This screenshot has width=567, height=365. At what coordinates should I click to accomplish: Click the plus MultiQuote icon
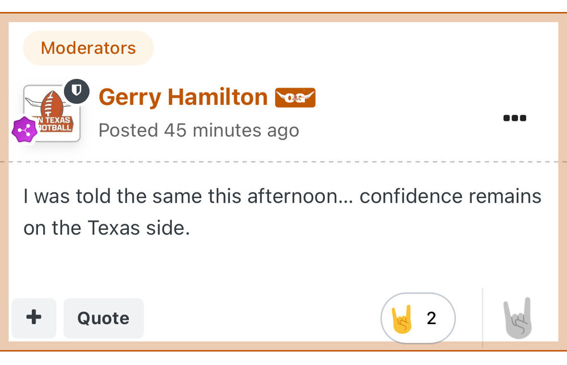tap(34, 317)
